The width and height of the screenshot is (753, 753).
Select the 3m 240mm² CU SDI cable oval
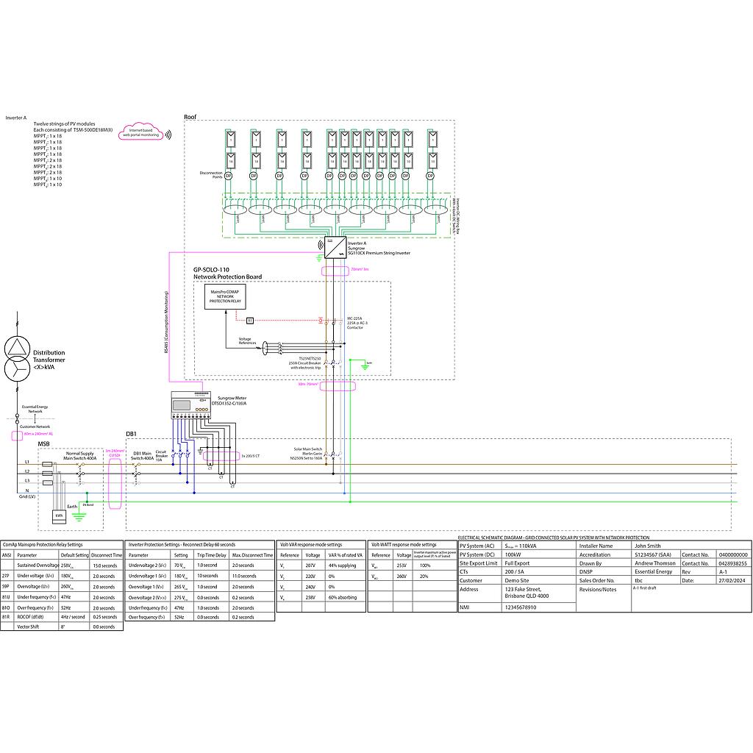pyautogui.click(x=115, y=484)
